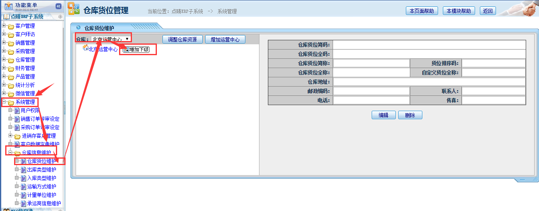
Task: Click the 本页面帮助 button
Action: (422, 11)
